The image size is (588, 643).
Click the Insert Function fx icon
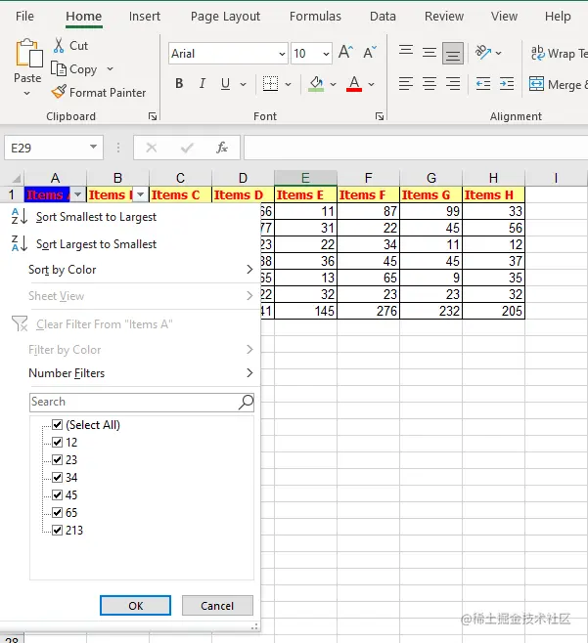click(x=222, y=148)
